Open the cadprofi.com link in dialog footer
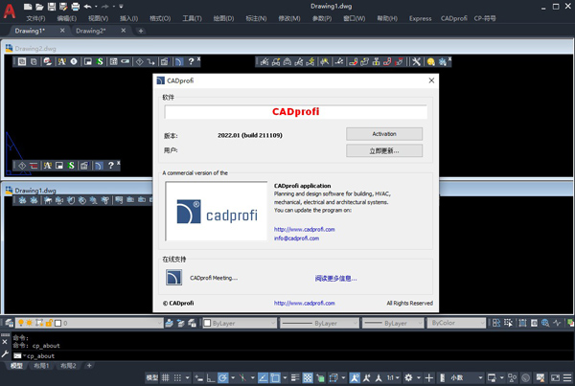 (304, 304)
